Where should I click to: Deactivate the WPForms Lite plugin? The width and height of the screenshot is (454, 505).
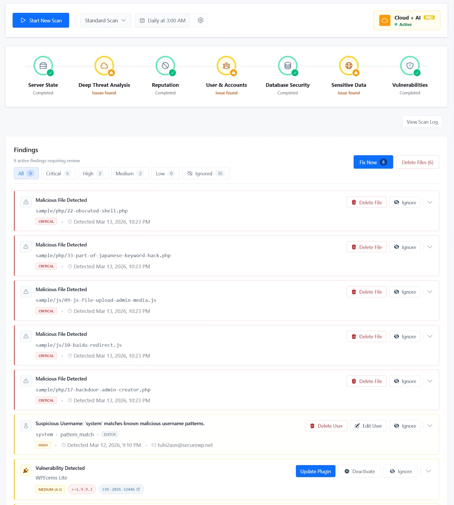tap(359, 471)
